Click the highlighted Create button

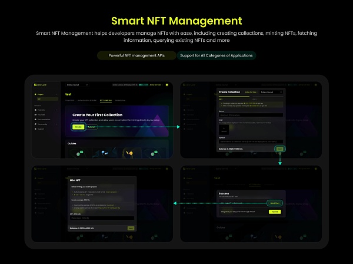(78, 127)
